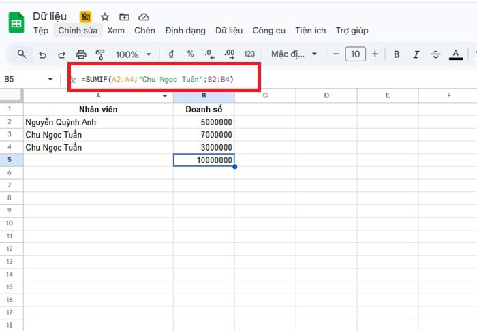Check the cloud save status icon
477x331 pixels.
143,17
